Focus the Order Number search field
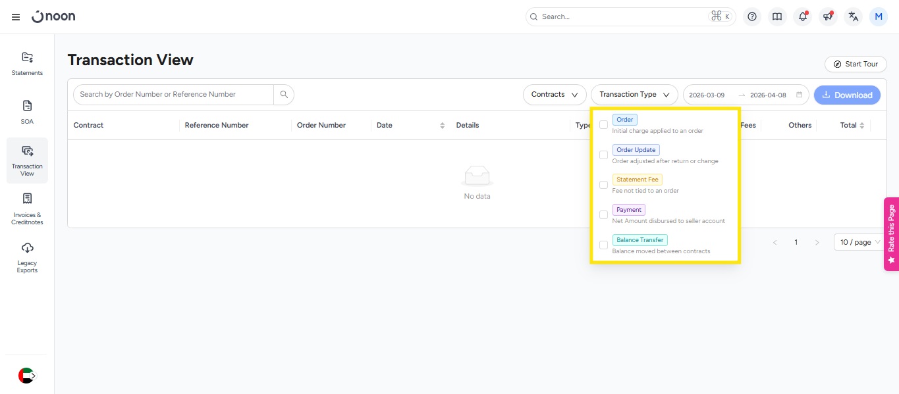This screenshot has width=899, height=394. pos(173,95)
